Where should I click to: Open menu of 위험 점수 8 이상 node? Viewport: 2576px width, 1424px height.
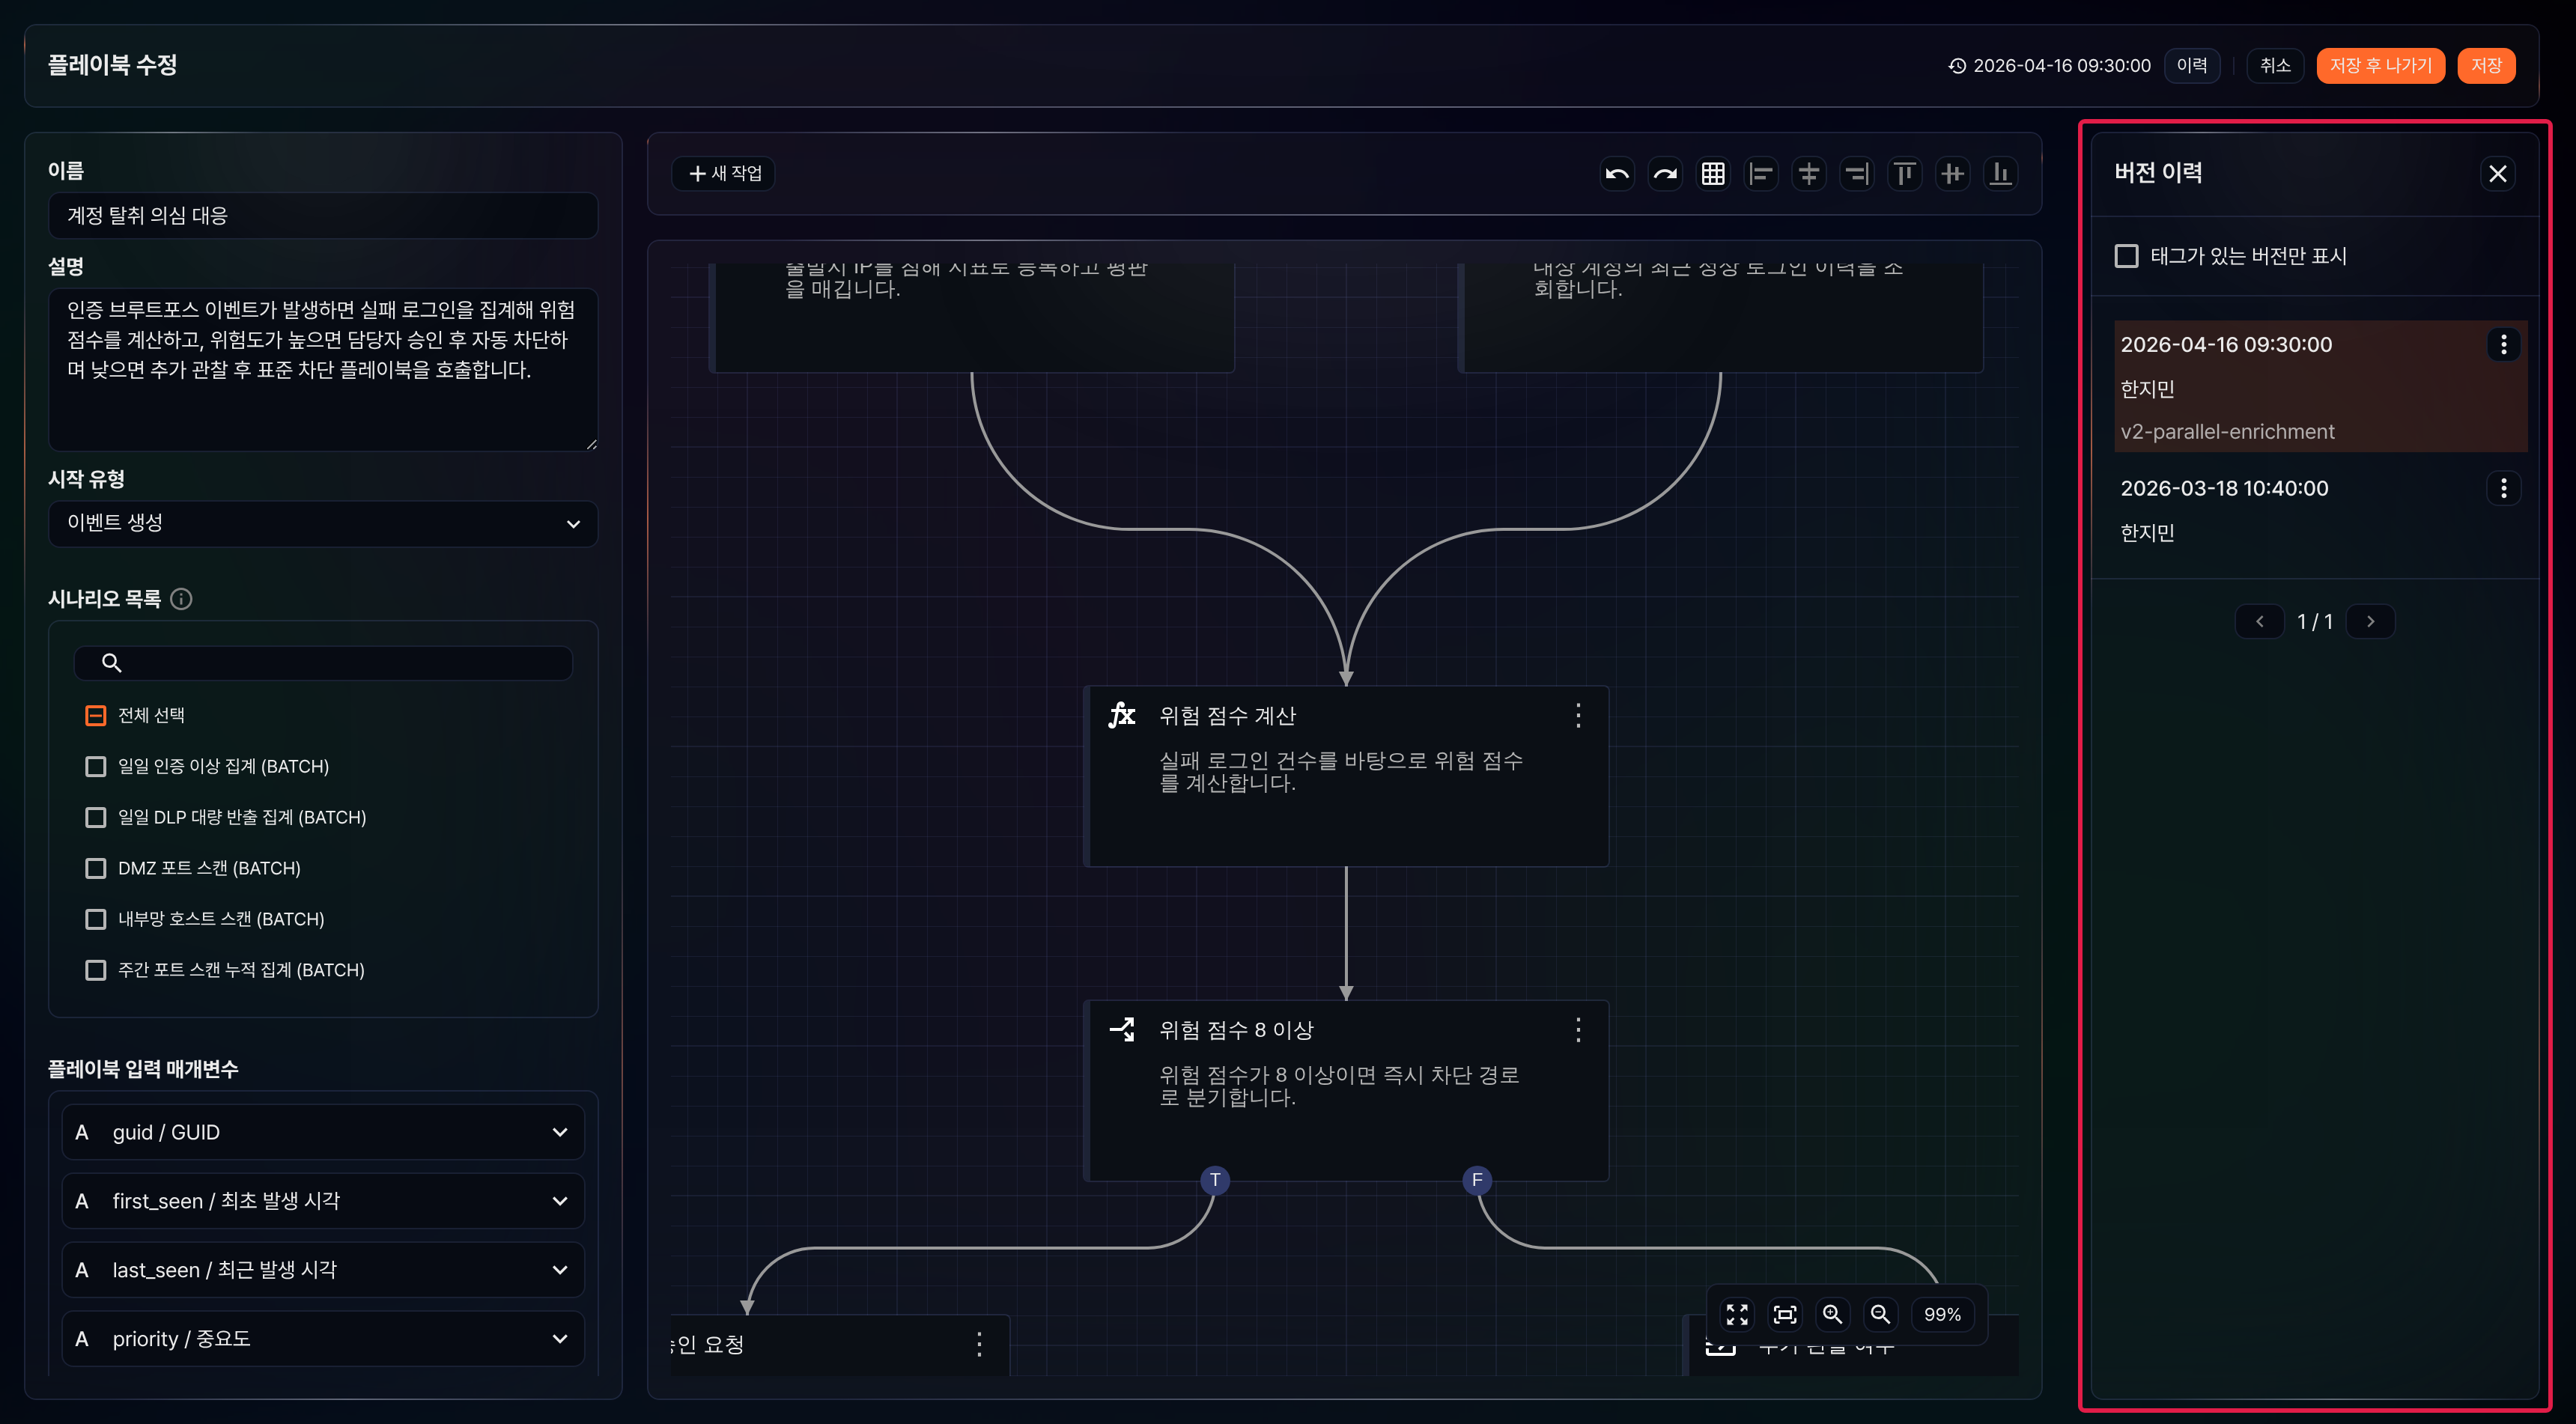[1578, 1030]
